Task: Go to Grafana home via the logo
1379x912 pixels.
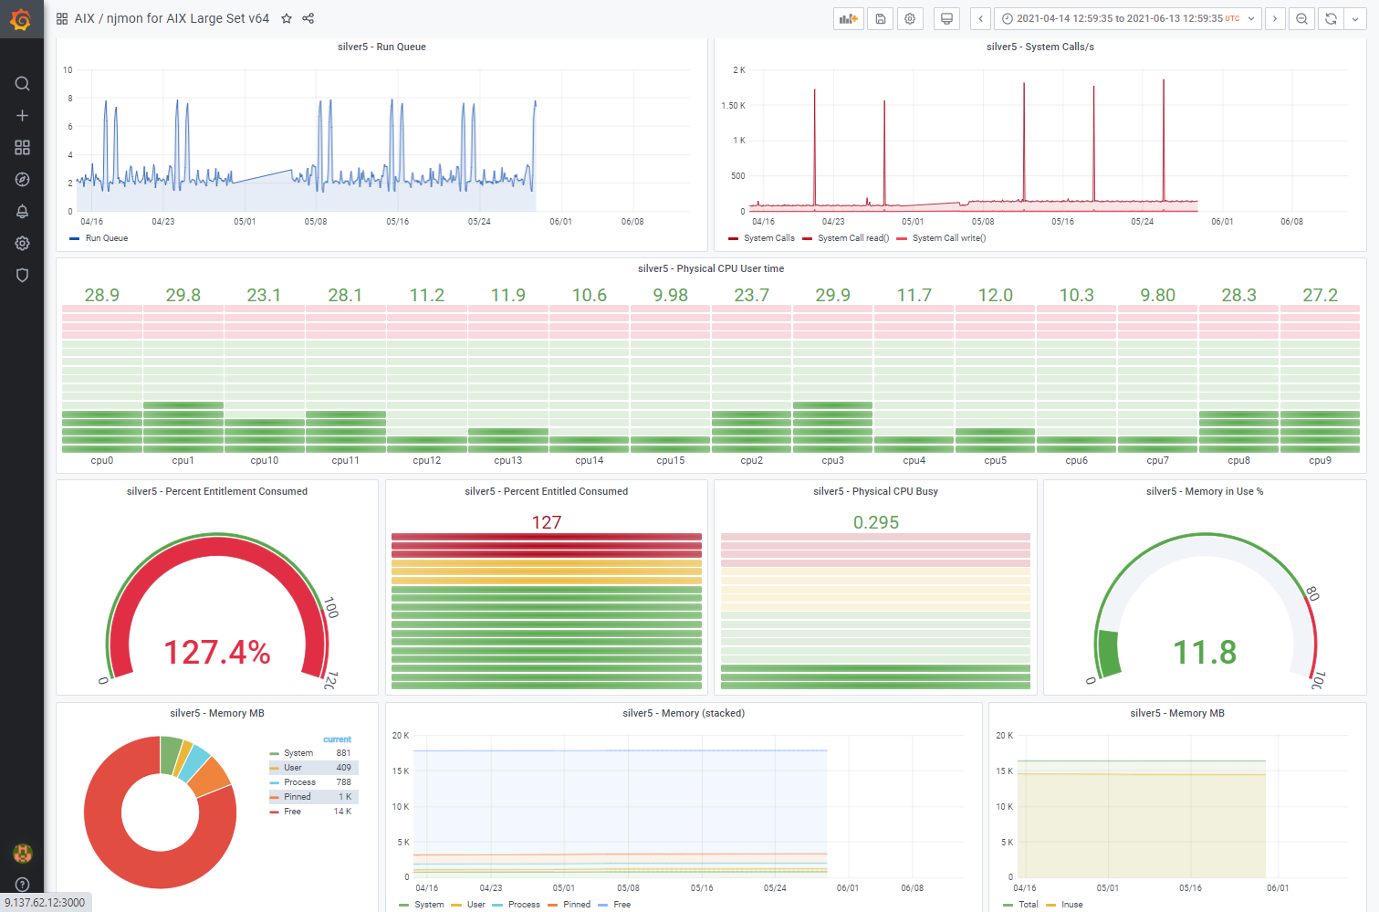Action: click(21, 18)
